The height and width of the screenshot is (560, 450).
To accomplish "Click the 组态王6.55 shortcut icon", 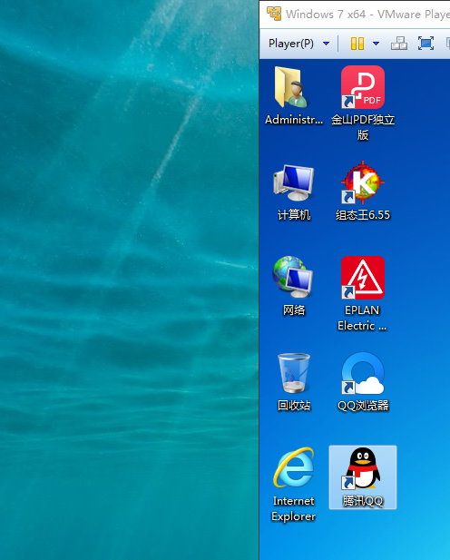I will pos(363,182).
